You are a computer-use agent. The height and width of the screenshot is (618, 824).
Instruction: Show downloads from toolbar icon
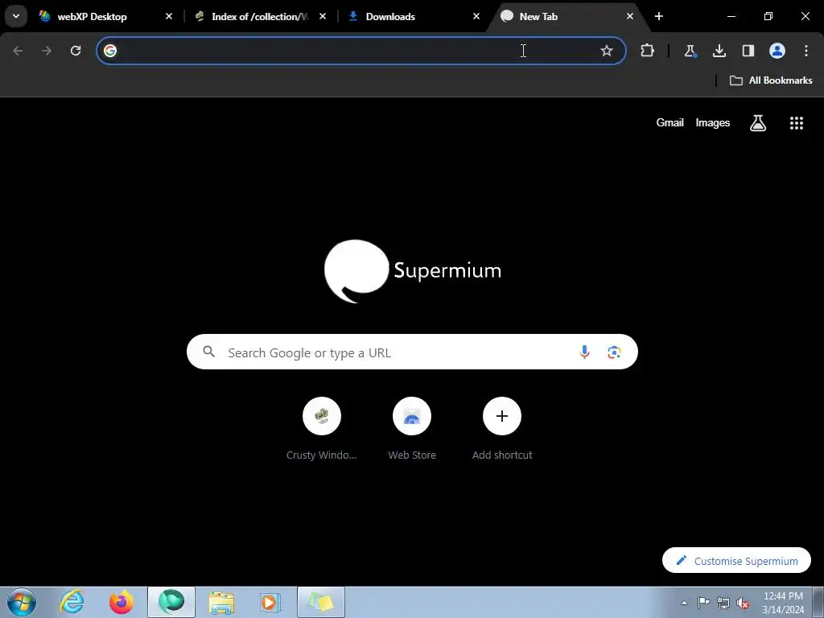719,51
